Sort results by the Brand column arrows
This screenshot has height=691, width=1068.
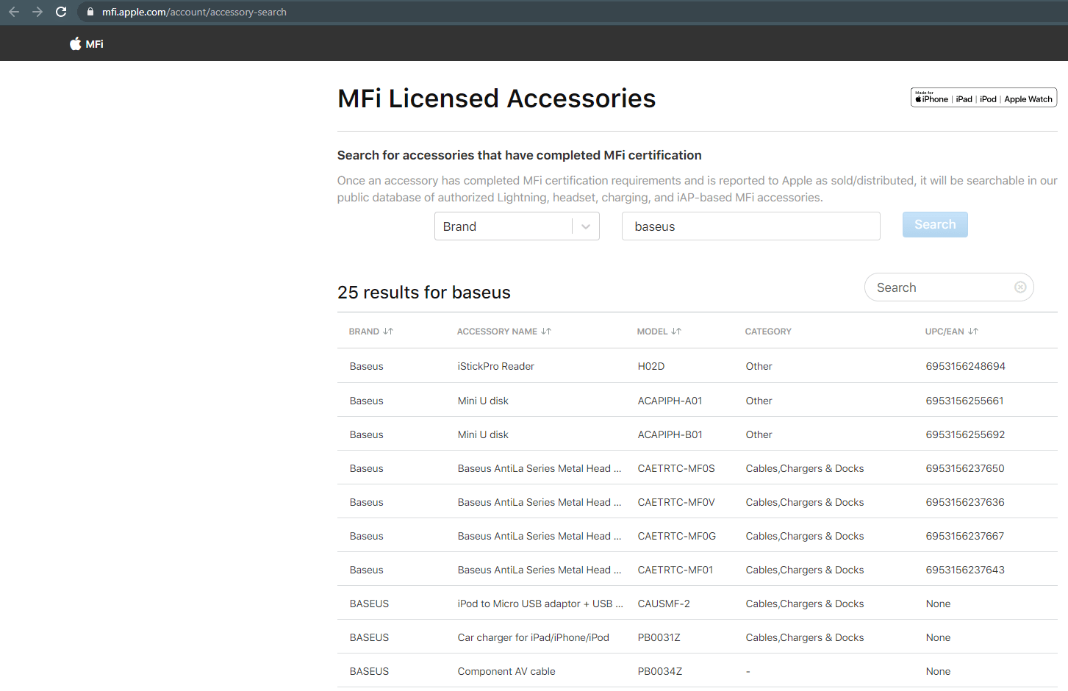[x=388, y=332]
